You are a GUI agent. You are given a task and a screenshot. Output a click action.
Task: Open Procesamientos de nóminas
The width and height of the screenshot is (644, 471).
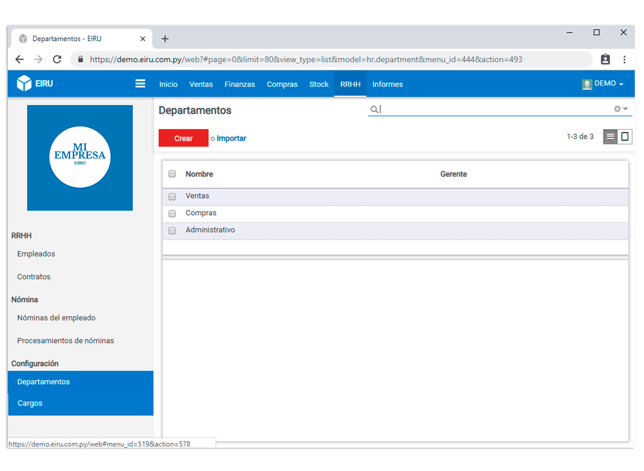coord(66,340)
